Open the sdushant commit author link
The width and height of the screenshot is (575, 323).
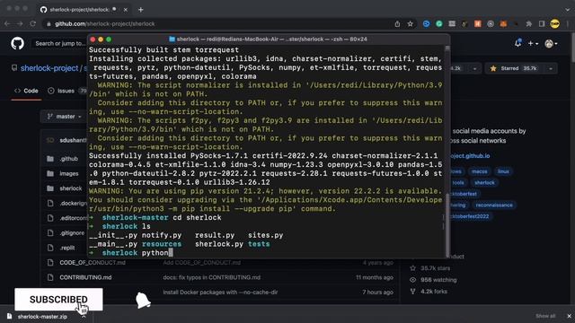coord(73,140)
